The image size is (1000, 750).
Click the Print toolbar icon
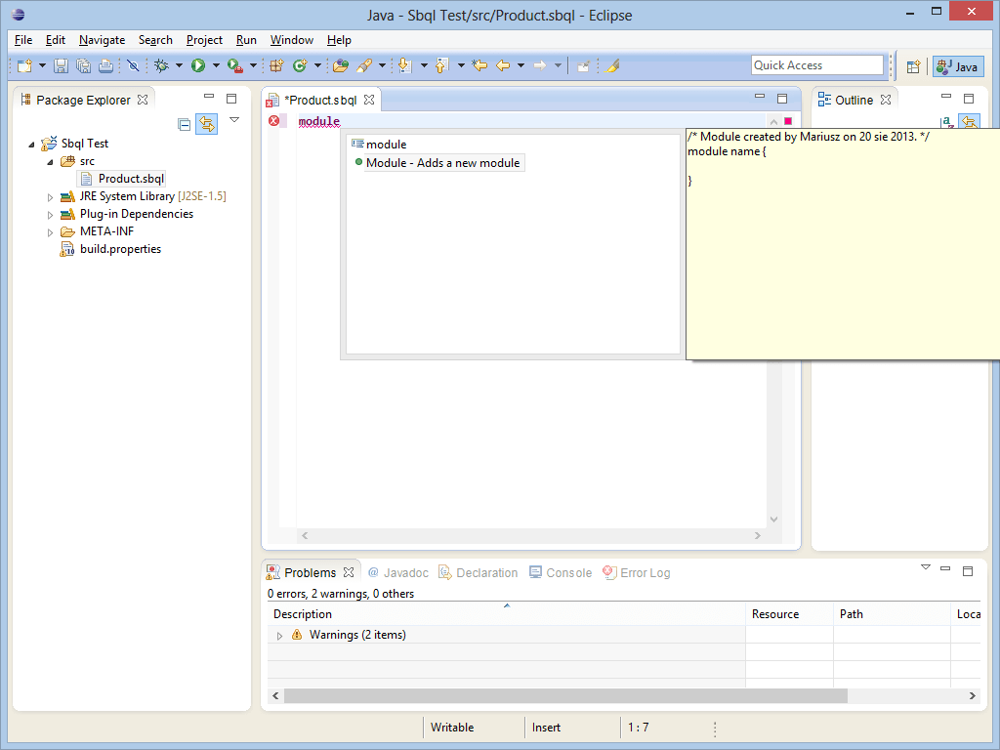(x=105, y=65)
